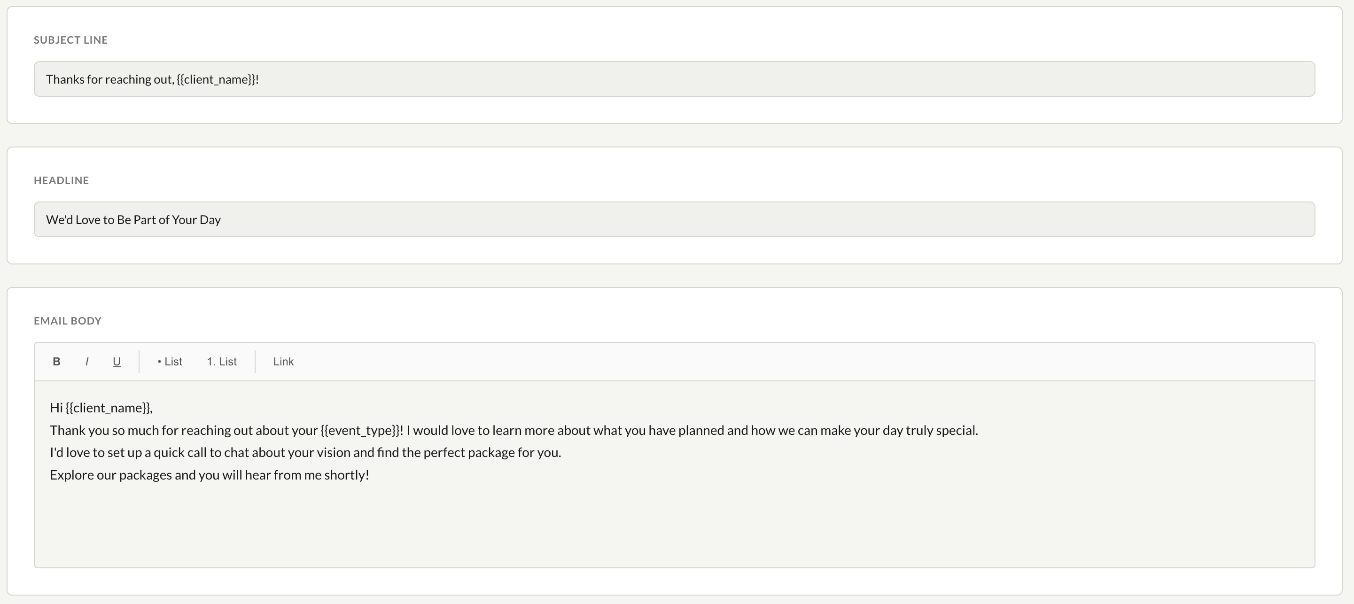Click the bullet list icon

coord(169,361)
